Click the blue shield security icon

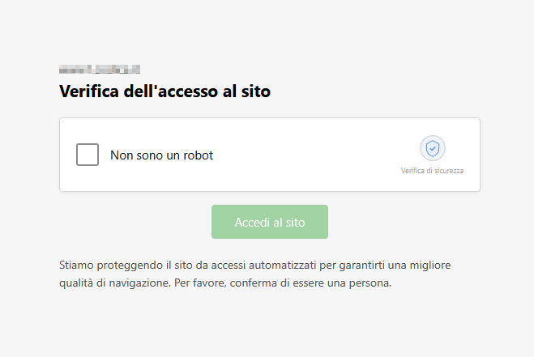click(x=433, y=148)
